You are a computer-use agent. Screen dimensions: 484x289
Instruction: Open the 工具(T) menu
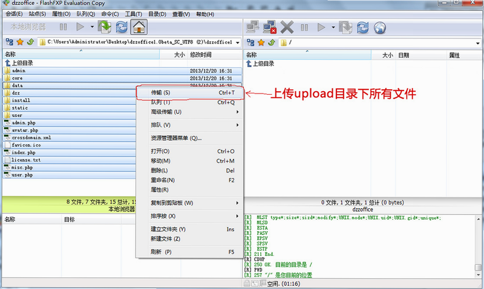coord(133,14)
